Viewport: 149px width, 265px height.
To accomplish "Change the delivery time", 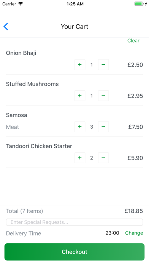I will (134, 233).
